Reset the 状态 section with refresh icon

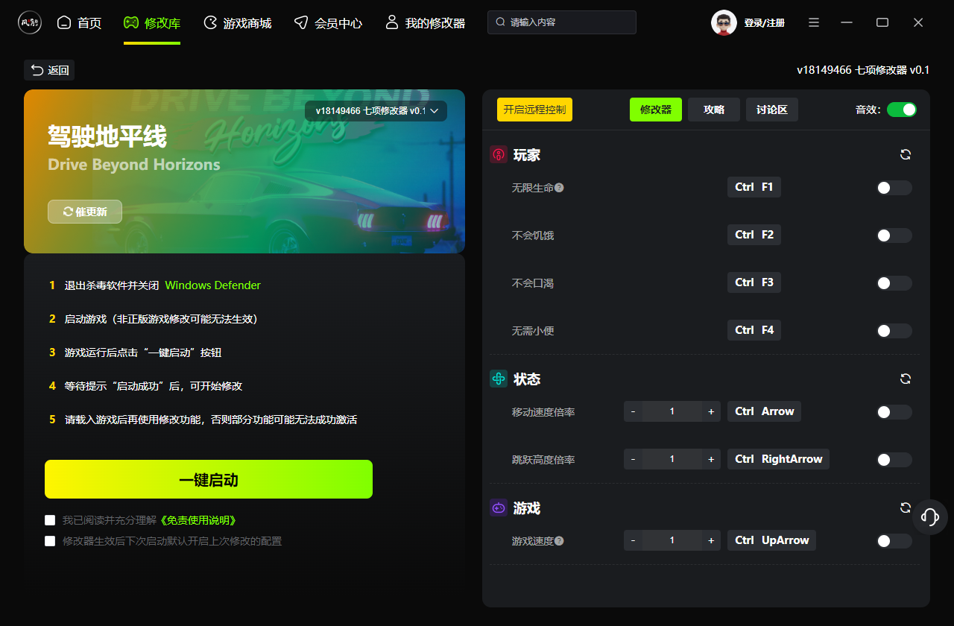(x=906, y=379)
